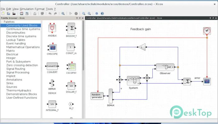
Task: Click the Save diagram toolbar icon
Action: pos(21,13)
